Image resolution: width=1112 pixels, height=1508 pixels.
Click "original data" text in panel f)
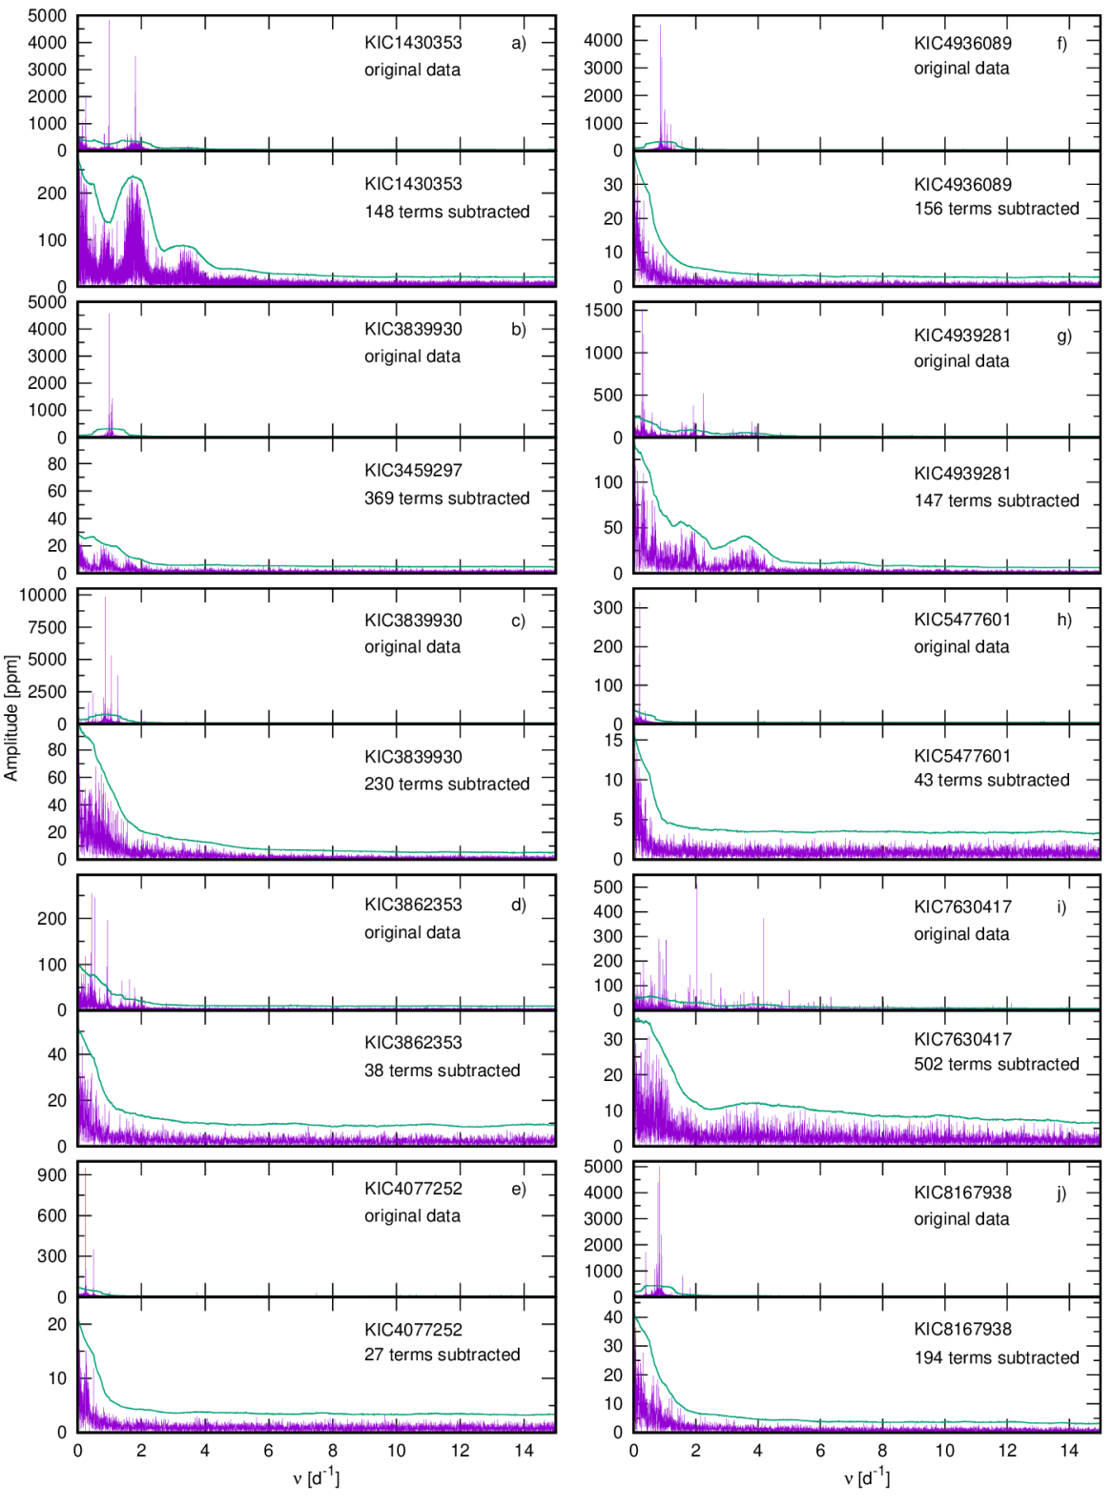click(961, 69)
